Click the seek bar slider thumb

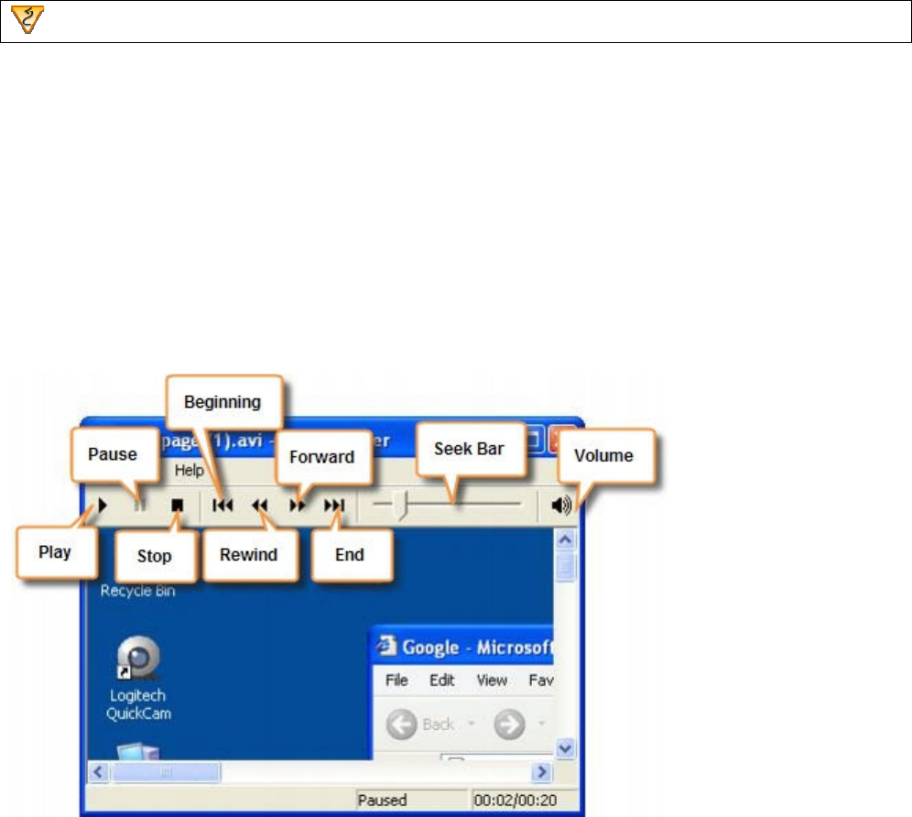[x=401, y=505]
